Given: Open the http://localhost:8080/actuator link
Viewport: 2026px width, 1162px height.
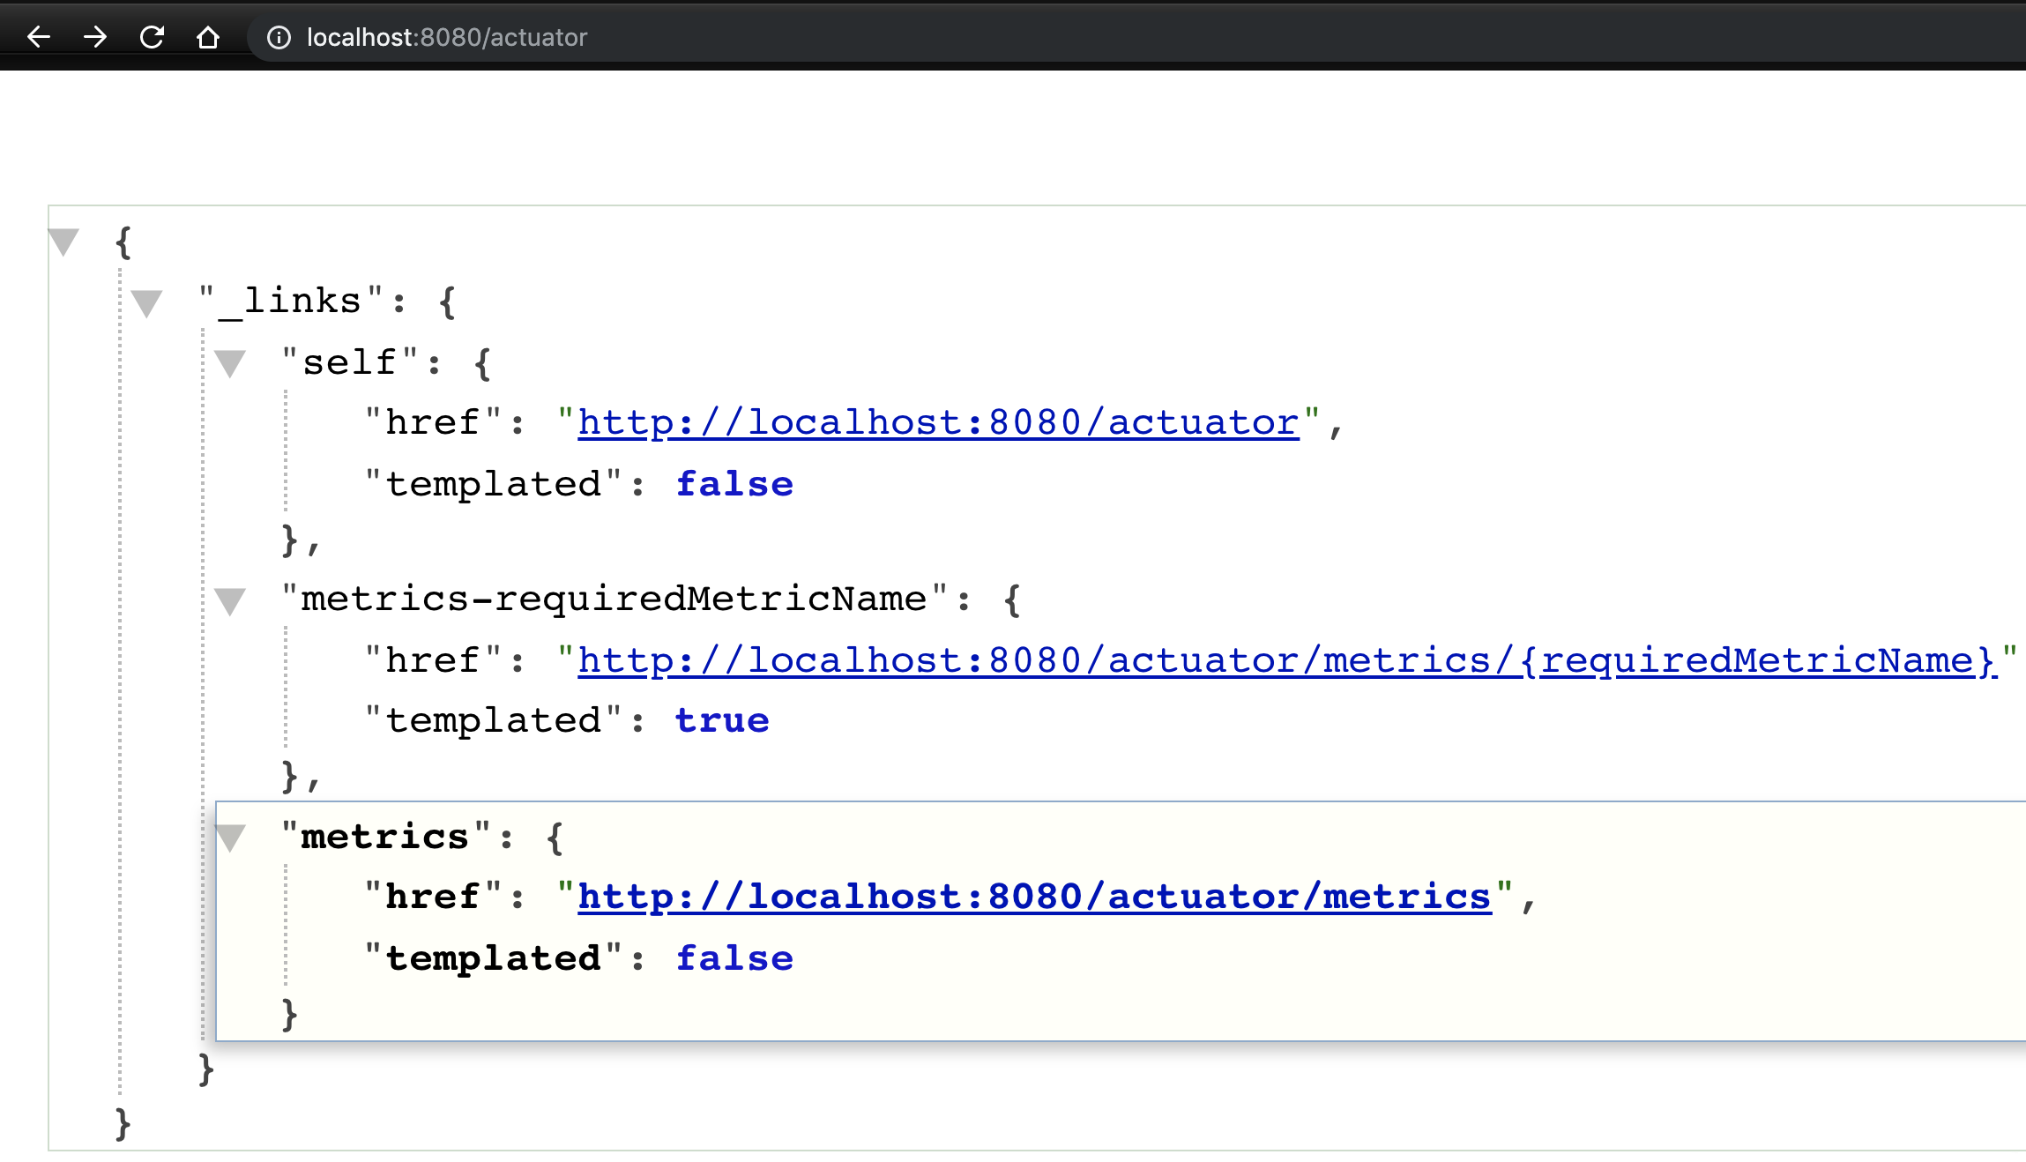Looking at the screenshot, I should click(x=938, y=423).
